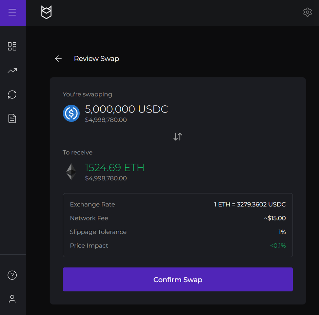Click the <0.1% price impact value
This screenshot has width=319, height=315.
278,246
